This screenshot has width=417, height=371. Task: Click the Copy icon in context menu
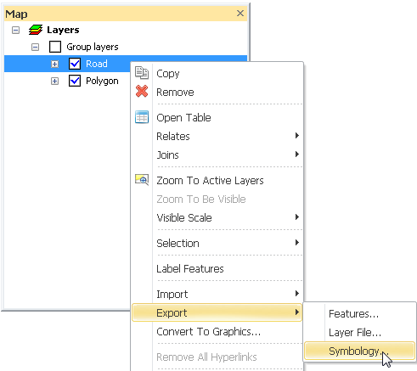[142, 73]
